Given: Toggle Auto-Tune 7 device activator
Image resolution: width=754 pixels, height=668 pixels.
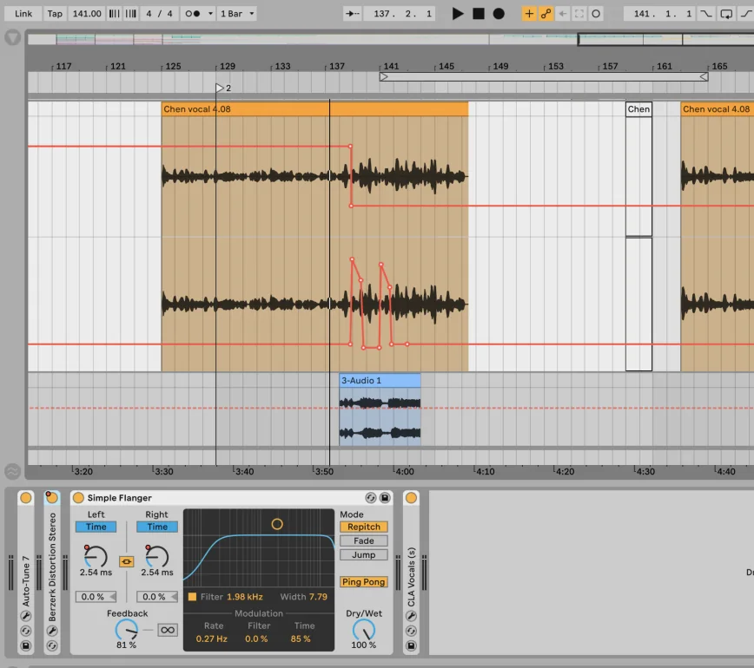Looking at the screenshot, I should click(x=26, y=498).
